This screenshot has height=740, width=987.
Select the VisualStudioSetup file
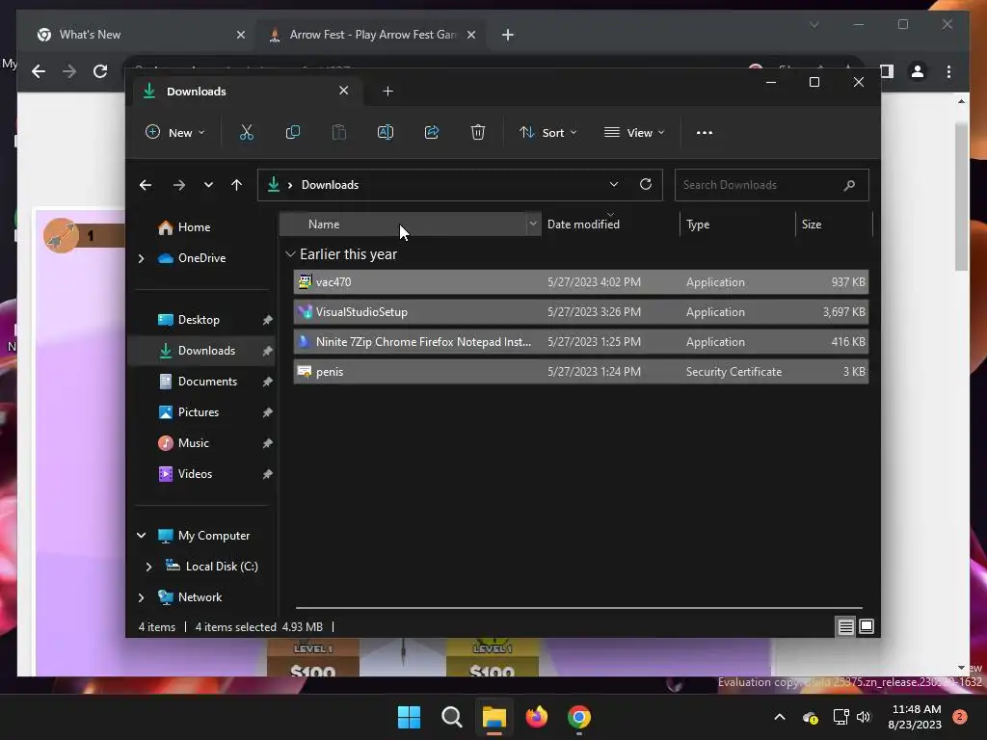point(580,312)
